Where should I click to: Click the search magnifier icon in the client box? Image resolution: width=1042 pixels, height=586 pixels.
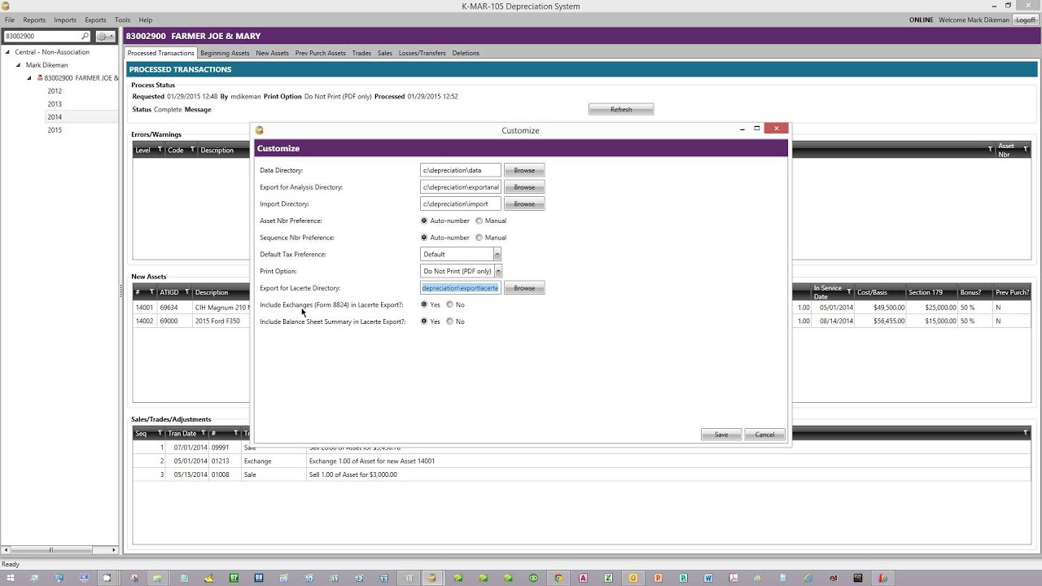pos(85,37)
